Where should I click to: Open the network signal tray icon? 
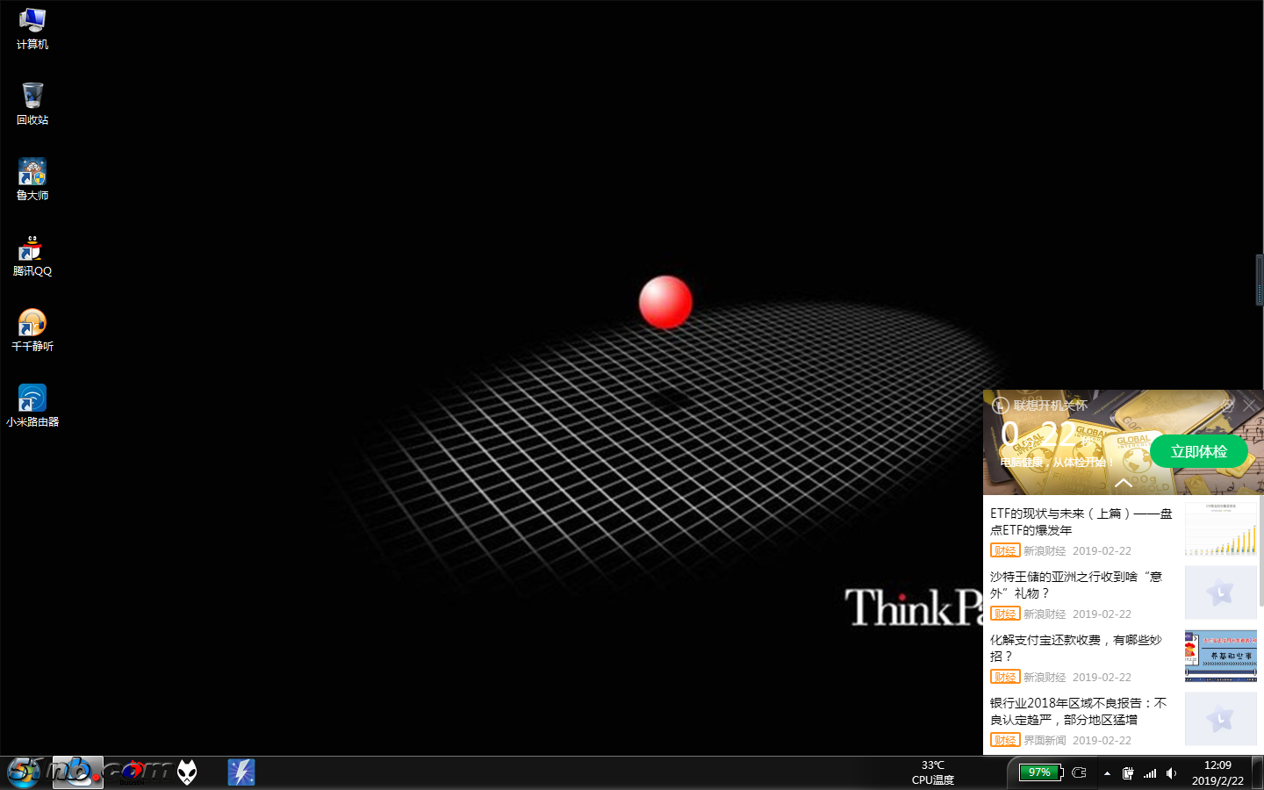1150,773
